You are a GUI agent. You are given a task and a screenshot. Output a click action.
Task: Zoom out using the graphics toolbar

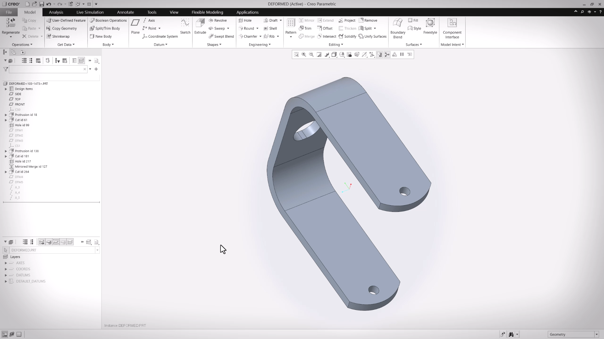(311, 55)
